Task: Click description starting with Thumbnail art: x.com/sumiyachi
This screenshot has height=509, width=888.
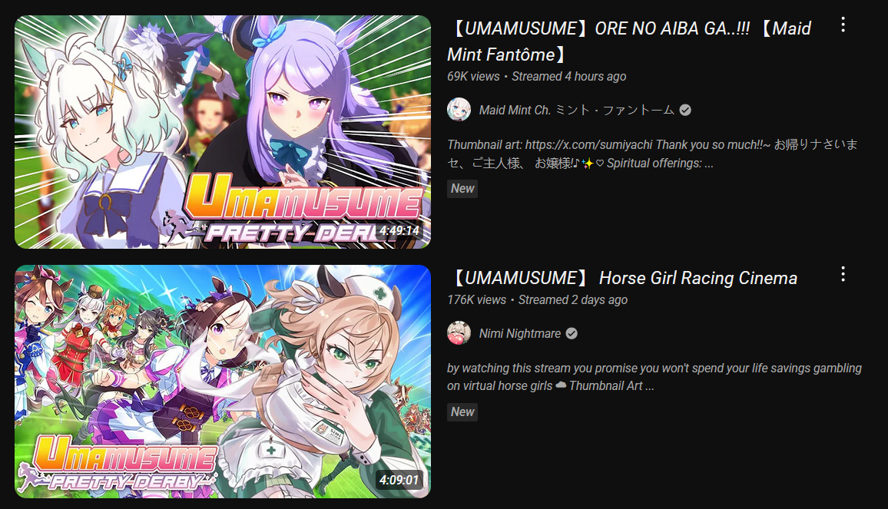Action: 652,154
